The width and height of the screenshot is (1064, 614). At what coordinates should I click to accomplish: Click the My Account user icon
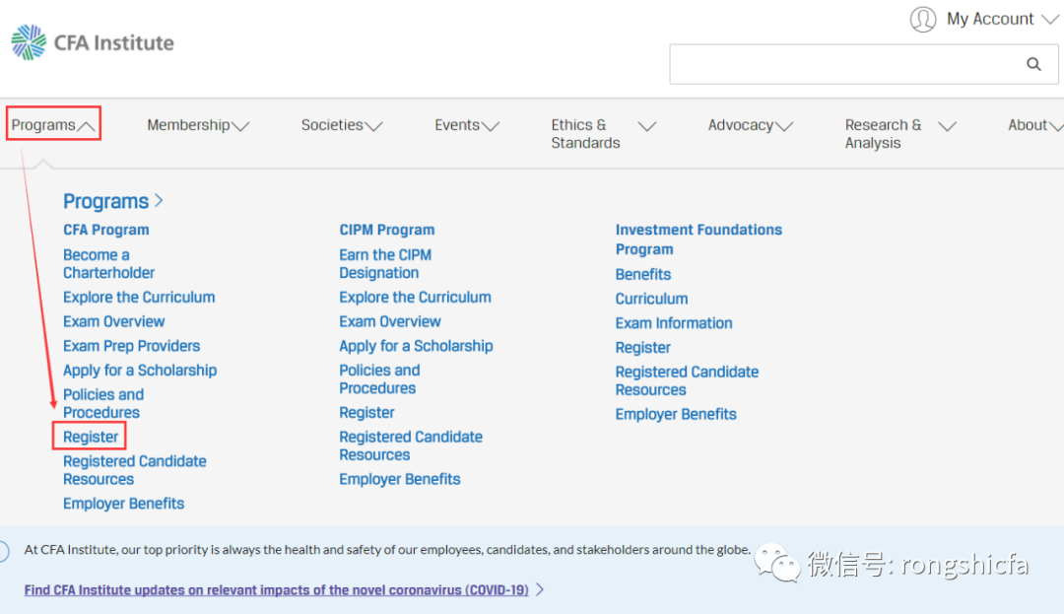[x=922, y=19]
